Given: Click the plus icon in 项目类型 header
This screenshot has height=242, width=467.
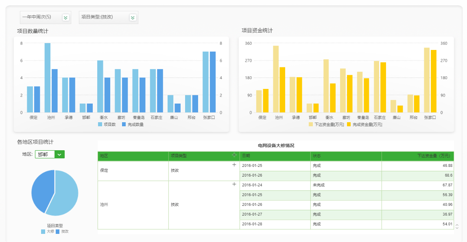Looking at the screenshot, I should click(234, 155).
